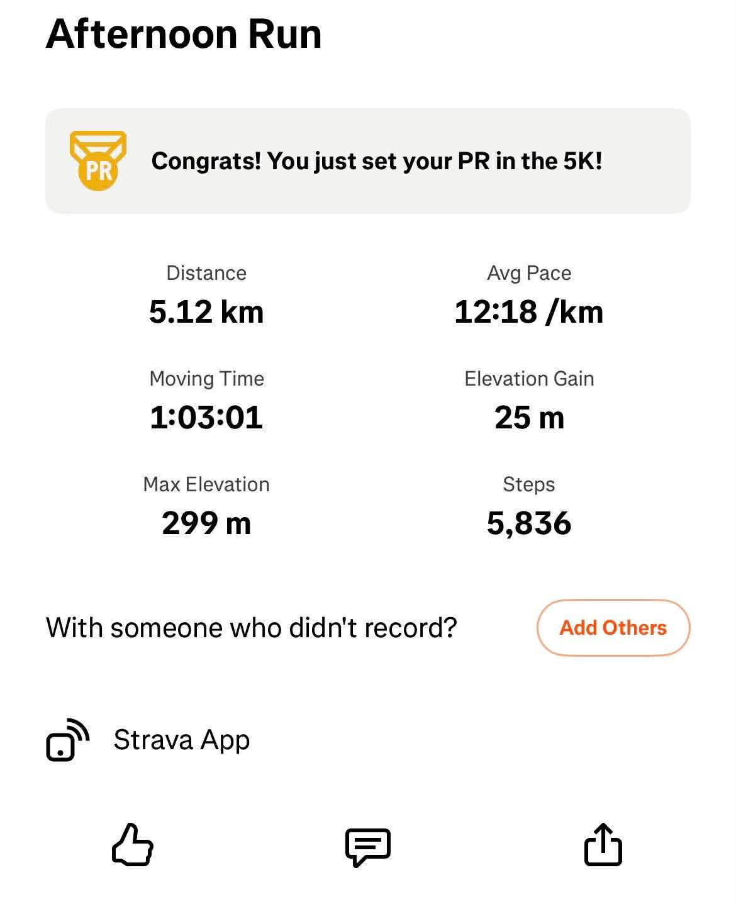Image resolution: width=736 pixels, height=909 pixels.
Task: Tap the Moving Time stat label
Action: point(206,379)
